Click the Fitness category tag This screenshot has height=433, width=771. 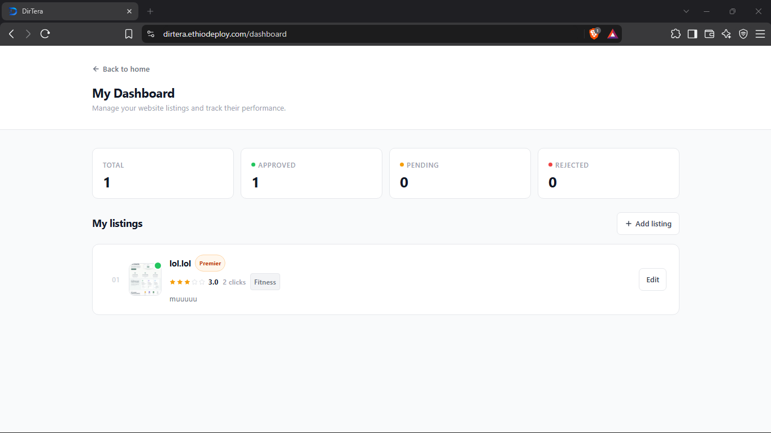tap(265, 282)
